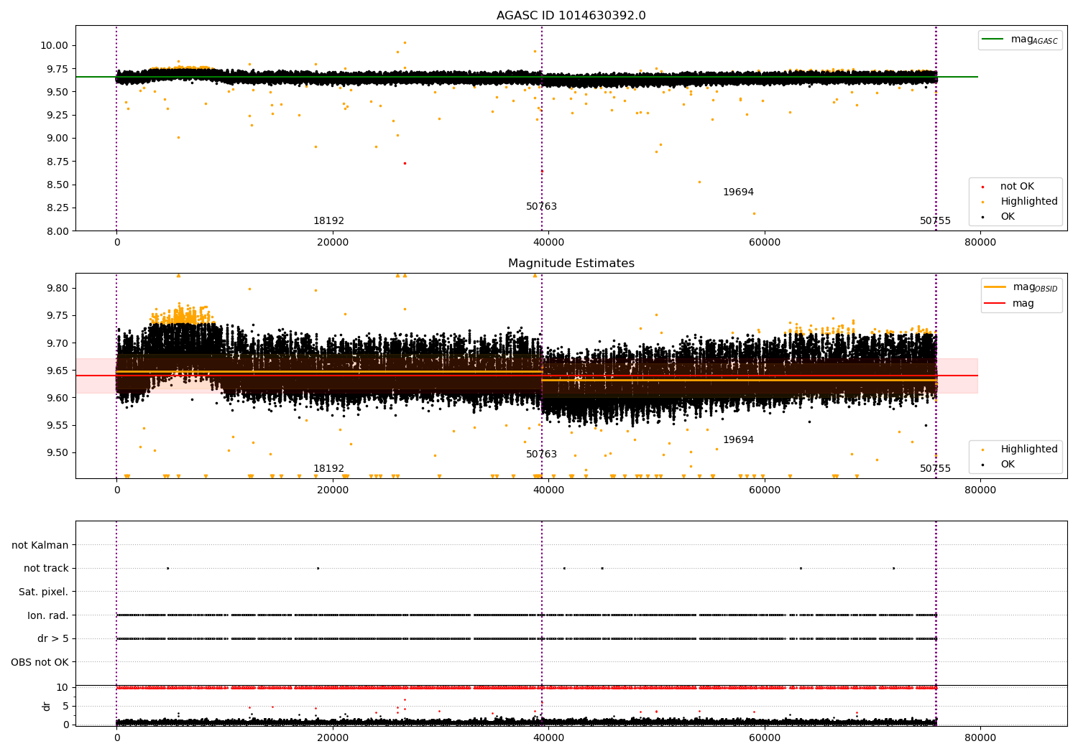Click the 'dr > 5' axis label
Image resolution: width=1078 pixels, height=754 pixels.
[52, 639]
